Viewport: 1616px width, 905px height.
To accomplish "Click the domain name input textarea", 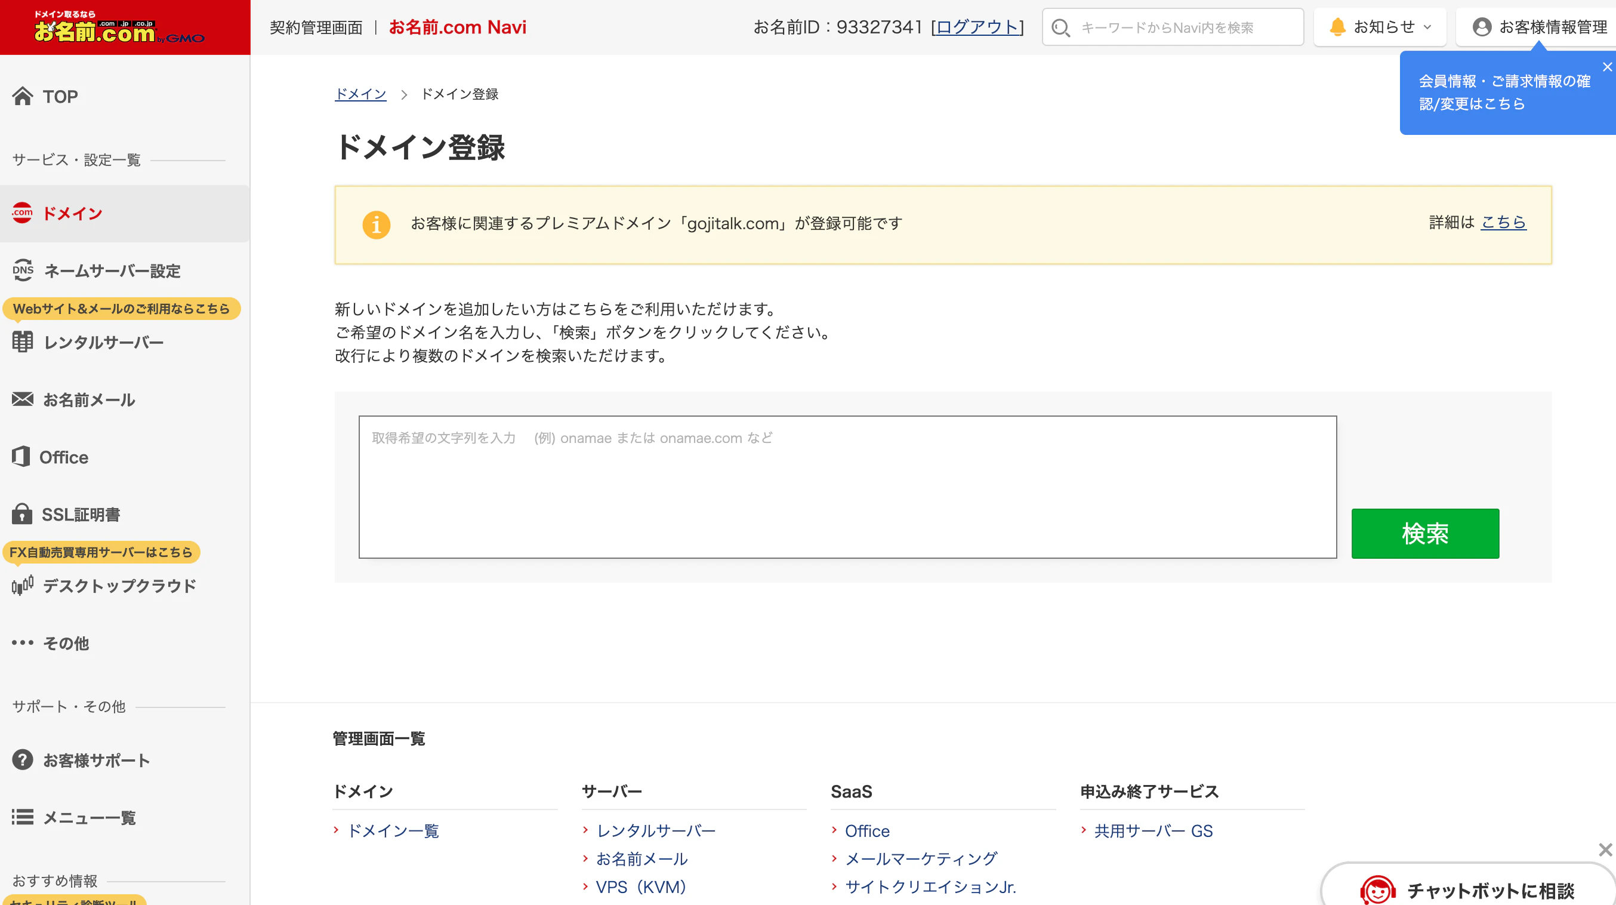I will point(847,487).
